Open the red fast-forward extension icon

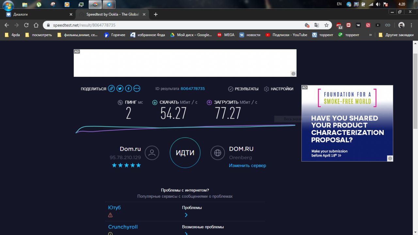pyautogui.click(x=349, y=25)
